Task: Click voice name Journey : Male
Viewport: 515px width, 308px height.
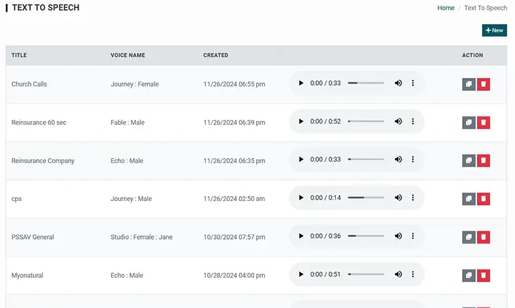Action: (x=131, y=199)
